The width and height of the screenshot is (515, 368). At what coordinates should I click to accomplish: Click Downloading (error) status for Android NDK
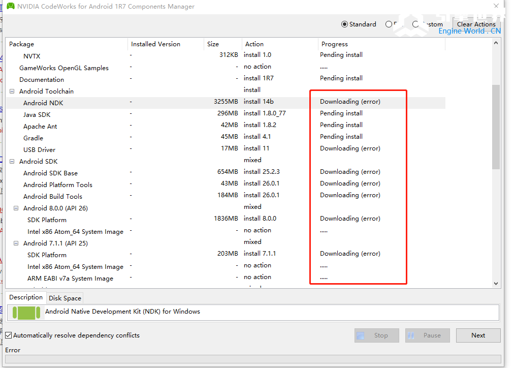click(x=350, y=102)
